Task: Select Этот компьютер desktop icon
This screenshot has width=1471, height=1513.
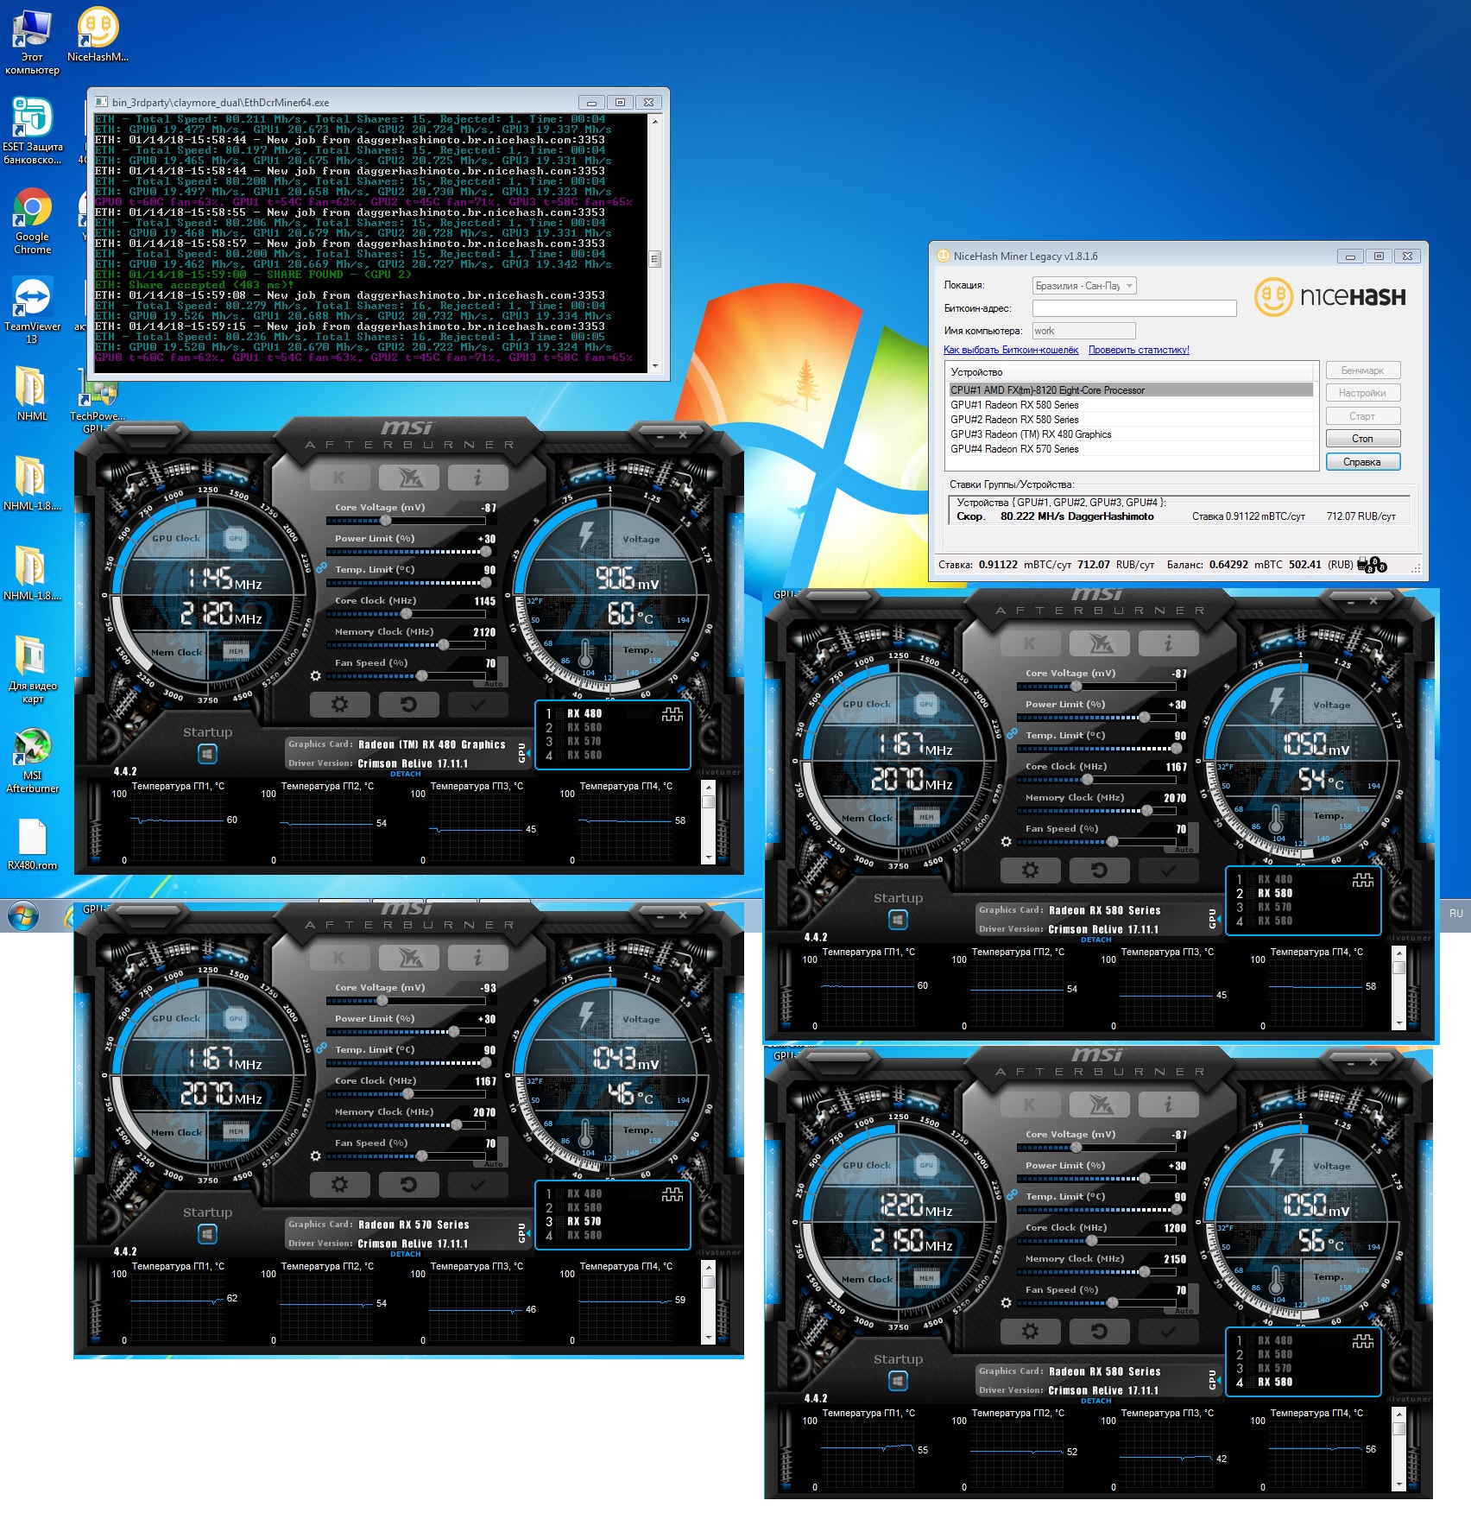Action: click(x=32, y=43)
